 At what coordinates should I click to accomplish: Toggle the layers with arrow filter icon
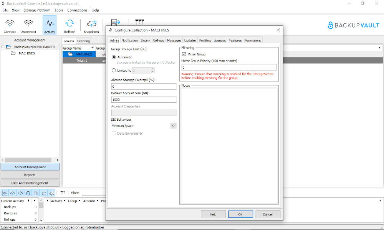(x=44, y=193)
